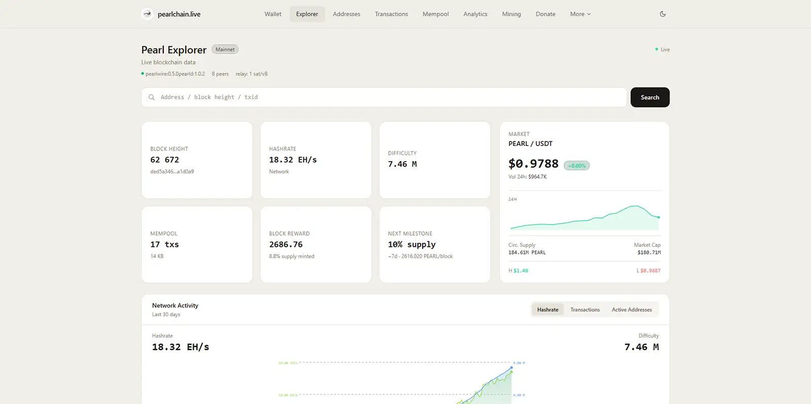Click the 8.8% supply minted text
Viewport: 811px width, 404px height.
291,256
